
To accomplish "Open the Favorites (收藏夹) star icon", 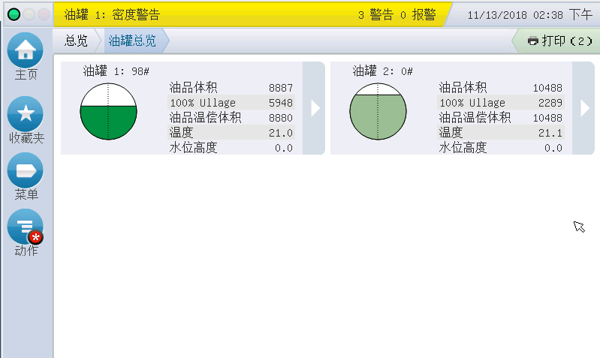I will pyautogui.click(x=26, y=113).
